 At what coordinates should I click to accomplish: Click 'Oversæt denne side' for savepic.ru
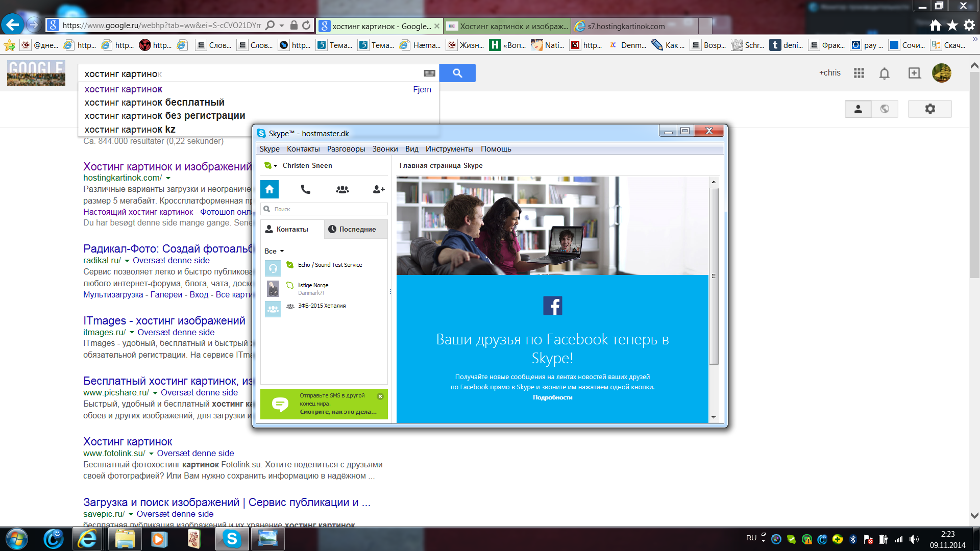[x=175, y=514]
